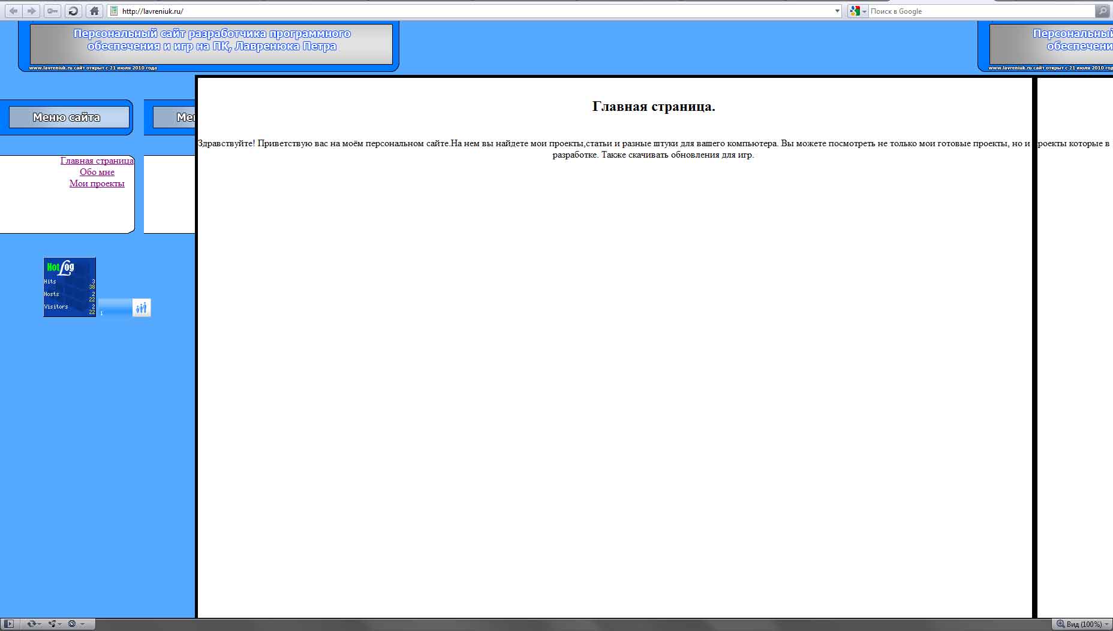The width and height of the screenshot is (1113, 631).
Task: Open the 'Мои проекты' link
Action: click(97, 183)
